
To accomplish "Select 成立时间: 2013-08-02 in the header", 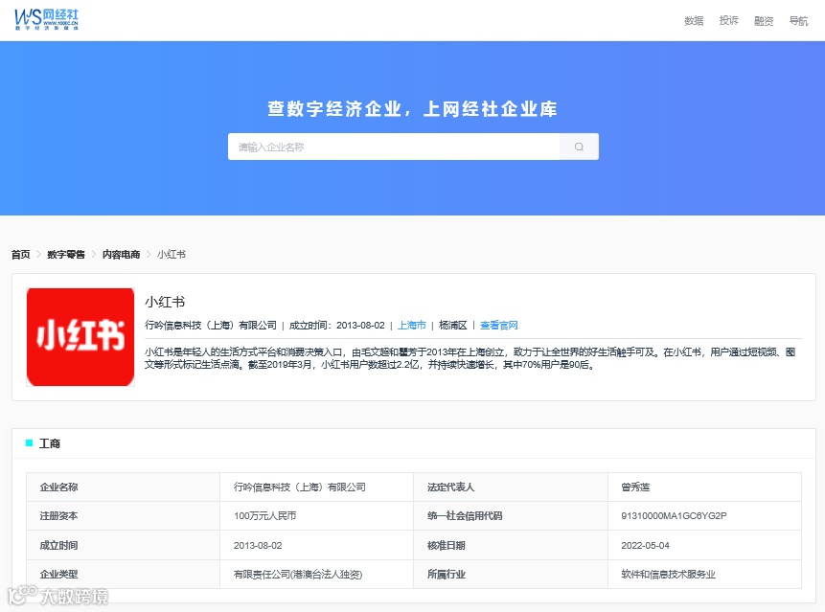I will tap(336, 326).
